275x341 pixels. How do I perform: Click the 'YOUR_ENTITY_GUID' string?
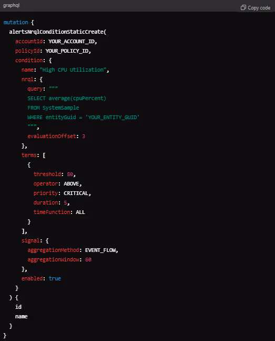[x=113, y=118]
